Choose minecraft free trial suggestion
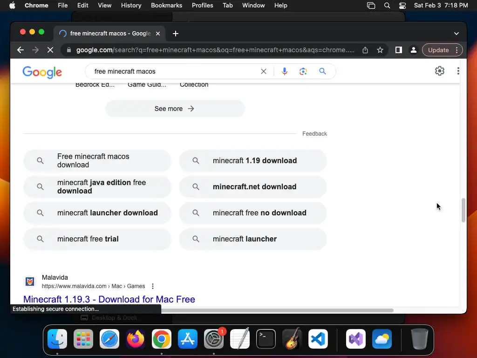477x358 pixels. [x=97, y=239]
